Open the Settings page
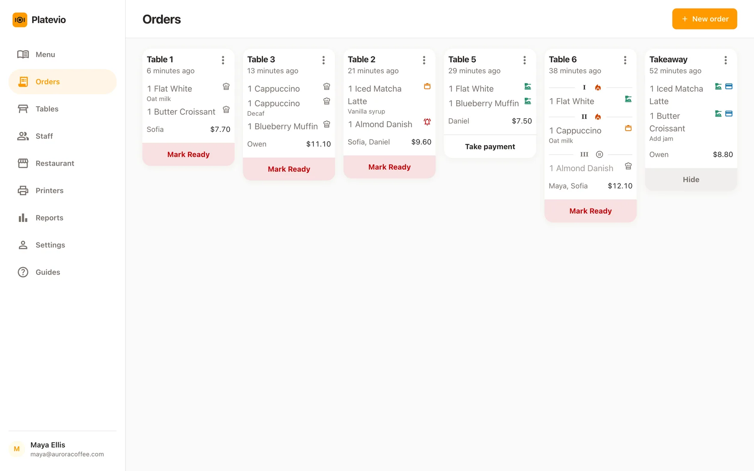Image resolution: width=754 pixels, height=471 pixels. coord(63,245)
